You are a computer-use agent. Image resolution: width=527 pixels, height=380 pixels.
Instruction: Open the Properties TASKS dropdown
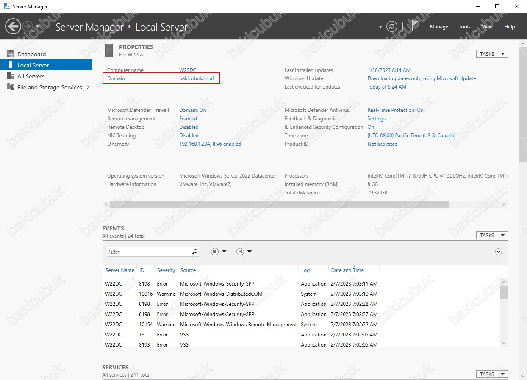492,54
